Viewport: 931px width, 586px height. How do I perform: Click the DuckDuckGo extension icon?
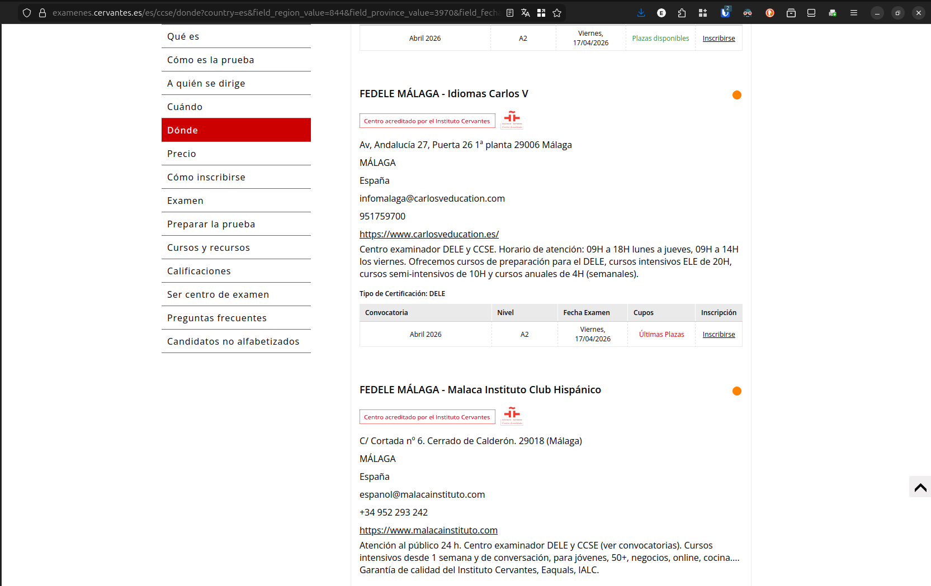(x=770, y=13)
